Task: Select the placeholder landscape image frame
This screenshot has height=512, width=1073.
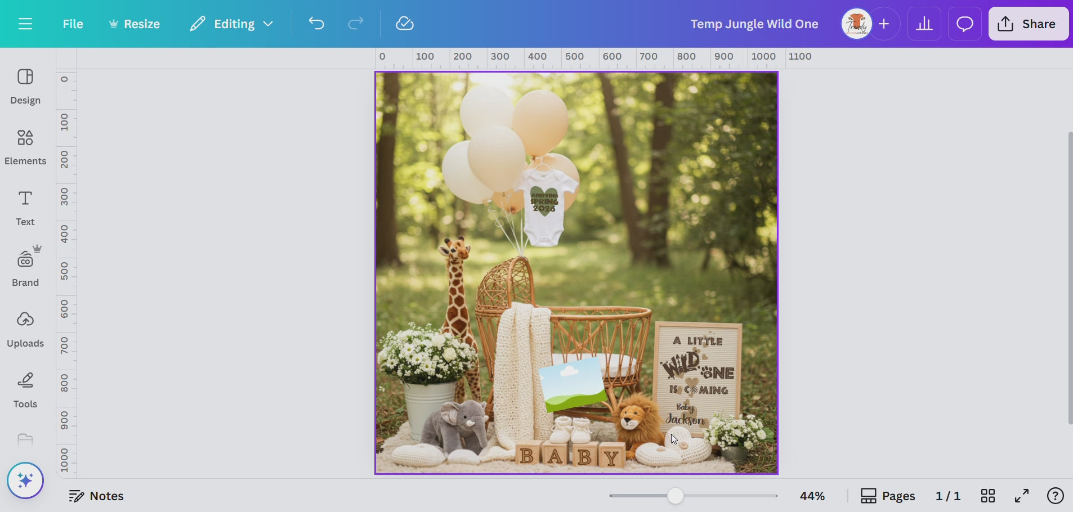Action: click(573, 384)
